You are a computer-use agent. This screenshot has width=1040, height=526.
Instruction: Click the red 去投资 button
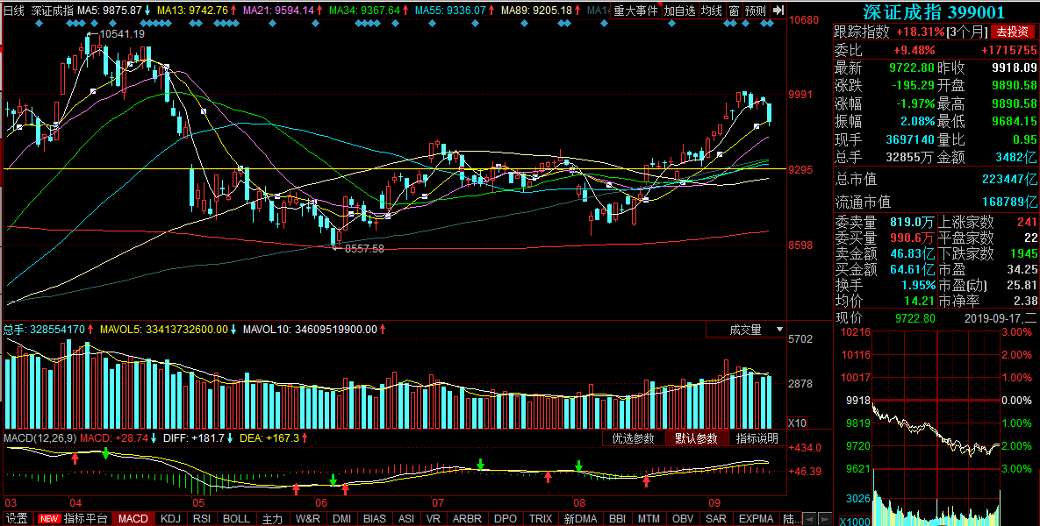pyautogui.click(x=1012, y=32)
